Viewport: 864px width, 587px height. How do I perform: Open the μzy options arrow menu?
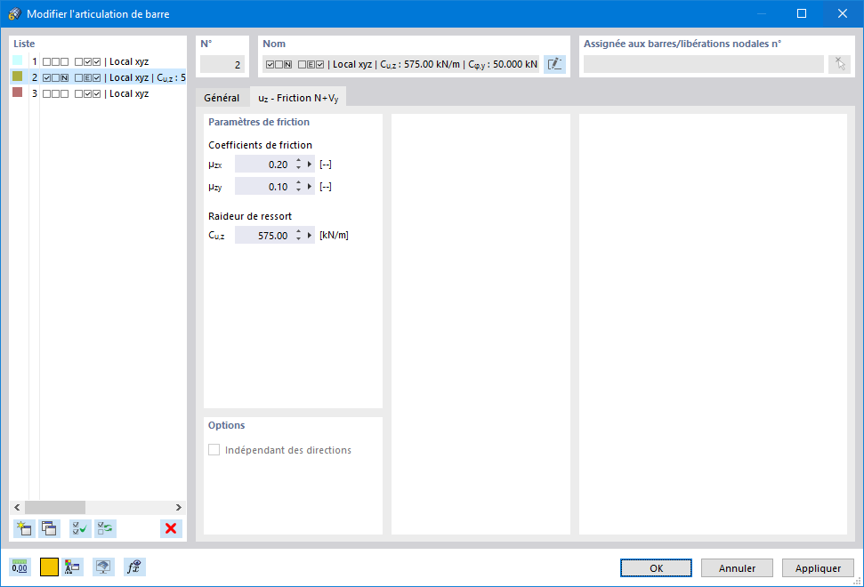310,187
